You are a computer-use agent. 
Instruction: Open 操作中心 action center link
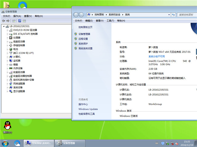point(83,104)
